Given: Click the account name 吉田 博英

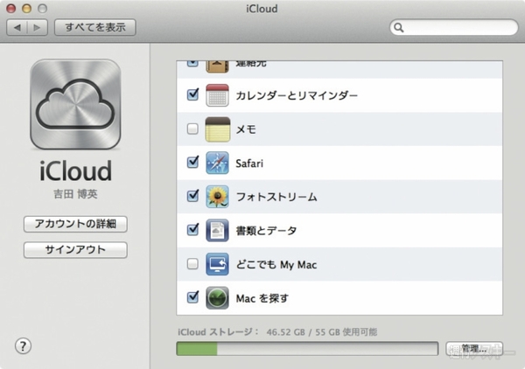Looking at the screenshot, I should [75, 194].
